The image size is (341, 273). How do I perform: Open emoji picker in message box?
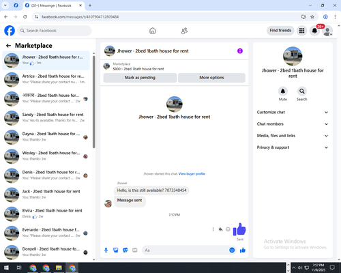(x=232, y=250)
